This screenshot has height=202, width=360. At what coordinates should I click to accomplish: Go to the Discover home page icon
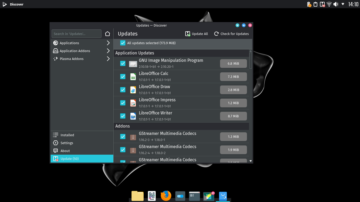point(108,34)
